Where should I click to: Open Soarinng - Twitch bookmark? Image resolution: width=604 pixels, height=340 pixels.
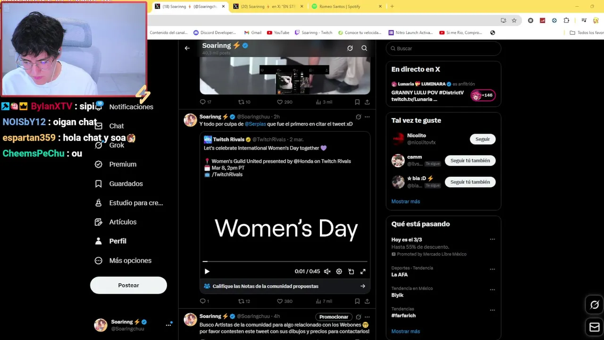point(313,33)
